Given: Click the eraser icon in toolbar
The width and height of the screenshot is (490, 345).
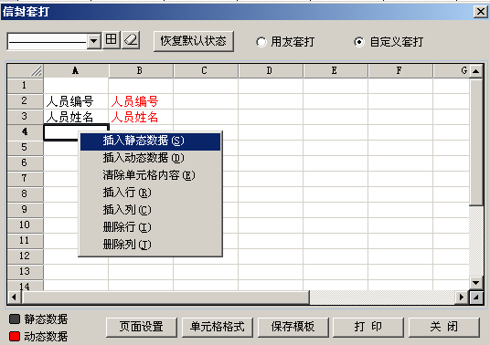Looking at the screenshot, I should tap(131, 40).
